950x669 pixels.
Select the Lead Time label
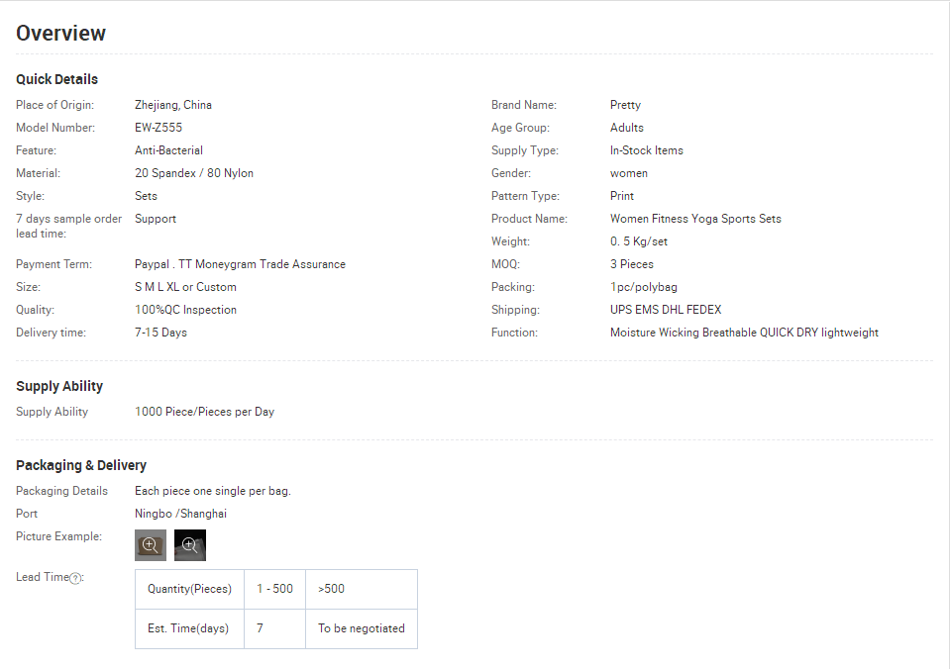tap(43, 577)
